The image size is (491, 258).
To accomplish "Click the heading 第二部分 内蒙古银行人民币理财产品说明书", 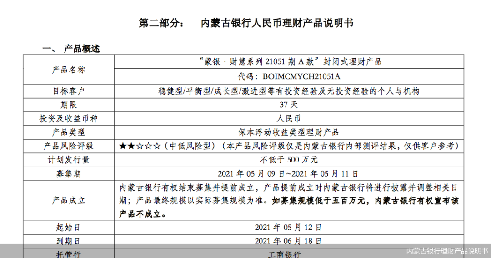I will pyautogui.click(x=246, y=23).
